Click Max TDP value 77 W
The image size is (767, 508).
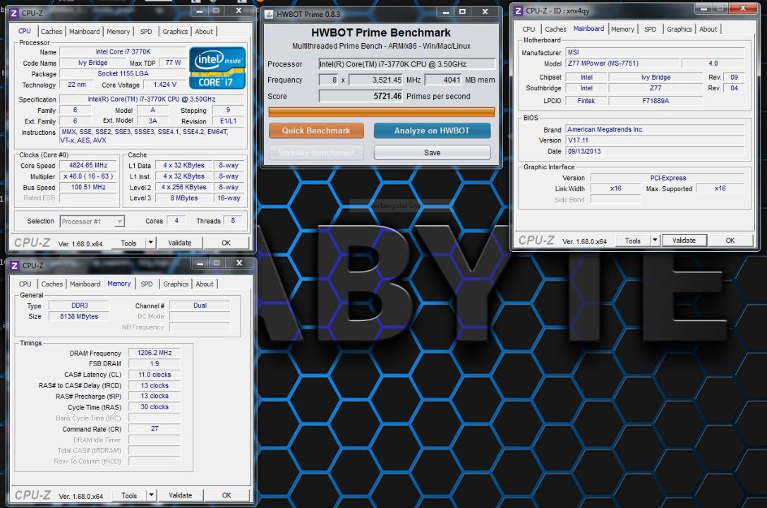coord(173,63)
